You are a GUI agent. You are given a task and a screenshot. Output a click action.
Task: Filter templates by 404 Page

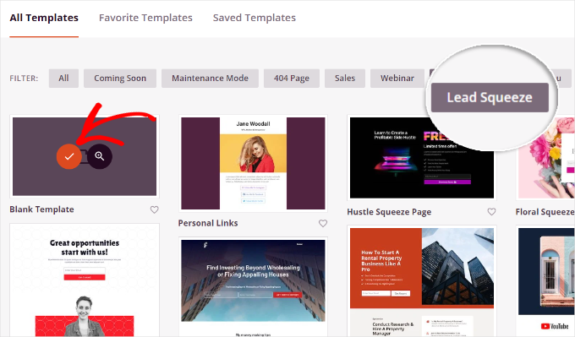coord(292,78)
